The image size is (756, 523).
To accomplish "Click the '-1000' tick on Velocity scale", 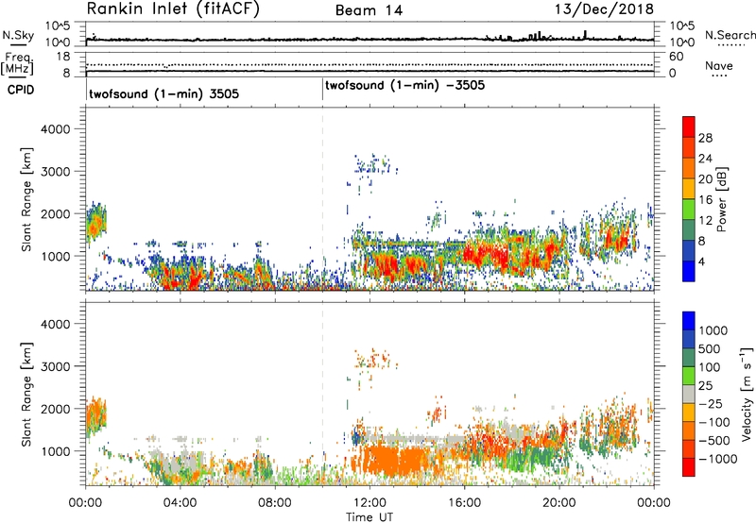I will (x=718, y=459).
